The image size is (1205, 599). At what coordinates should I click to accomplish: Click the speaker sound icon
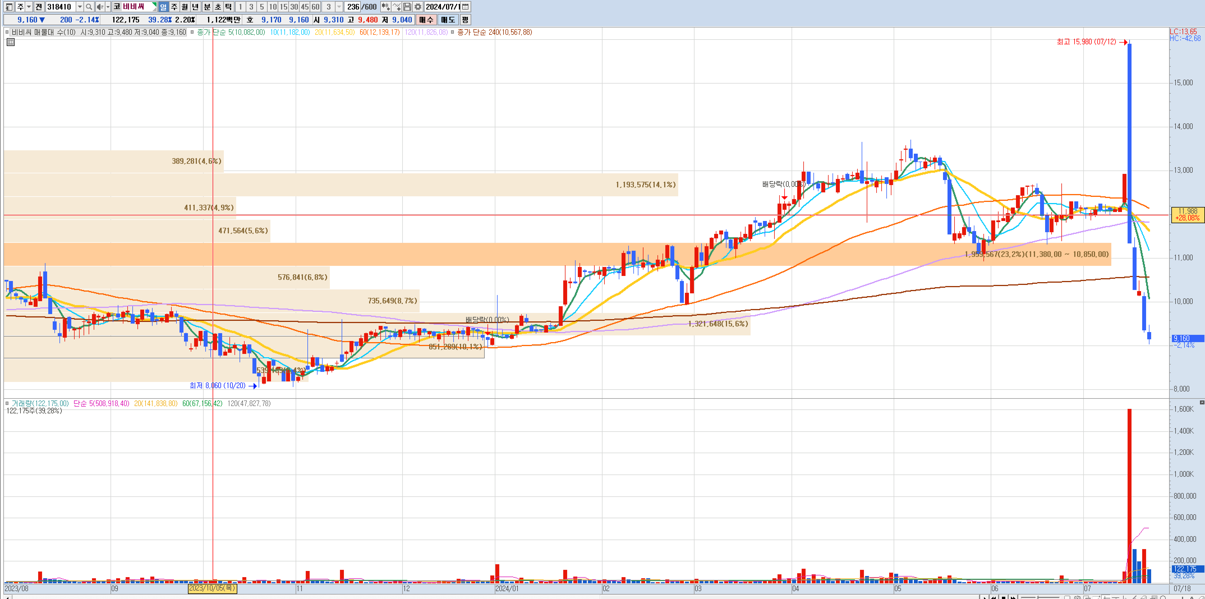pyautogui.click(x=100, y=7)
